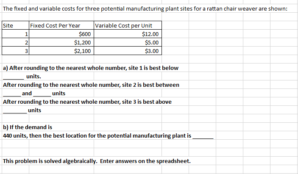Select the $3.00 variable cost cell
Image resolution: width=298 pixels, height=174 pixels.
point(128,51)
